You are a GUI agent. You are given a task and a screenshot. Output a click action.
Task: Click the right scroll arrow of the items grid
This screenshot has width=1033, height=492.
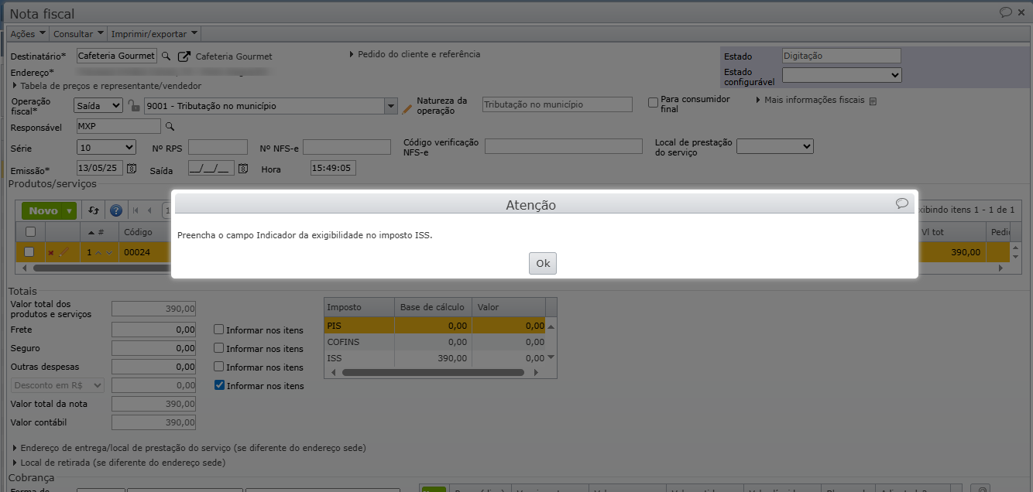point(1000,268)
